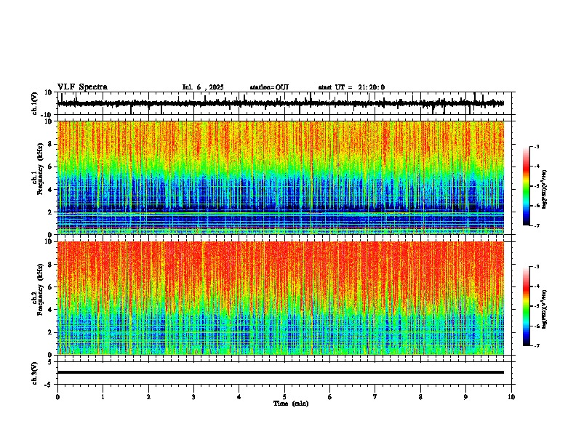The height and width of the screenshot is (445, 576).
Task: Click the "7" tick on the time axis
Action: pos(375,397)
